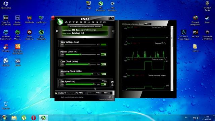The width and height of the screenshot is (215, 121).
Task: Toggle the fan speed Auto button
Action: [104, 81]
